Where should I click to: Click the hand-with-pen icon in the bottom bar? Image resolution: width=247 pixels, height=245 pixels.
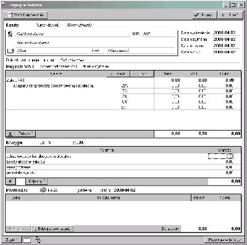pyautogui.click(x=38, y=240)
